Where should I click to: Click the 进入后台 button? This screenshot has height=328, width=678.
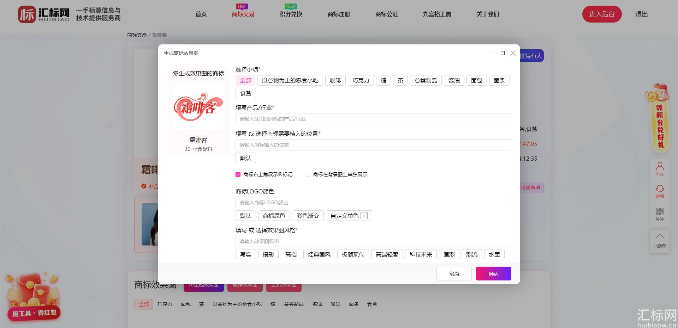tap(602, 14)
